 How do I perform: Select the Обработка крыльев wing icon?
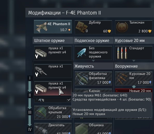coord(41,113)
